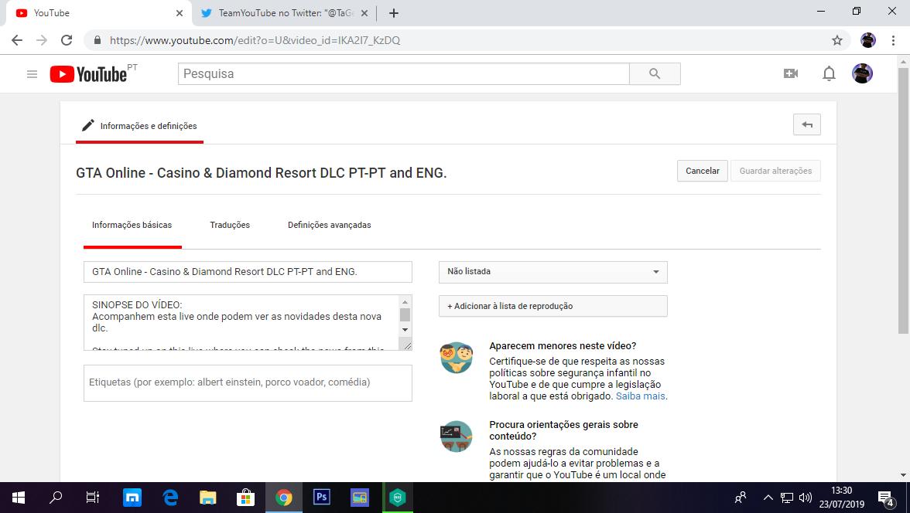
Task: Open the volume control in the system tray
Action: [805, 498]
